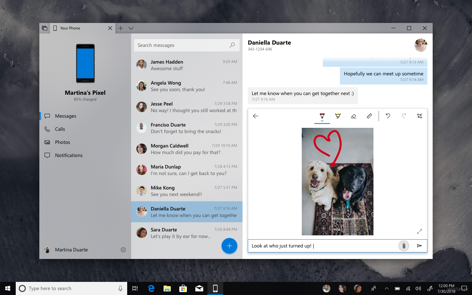The height and width of the screenshot is (295, 472).
Task: Click Daniella Duarte's profile picture in header
Action: [421, 45]
